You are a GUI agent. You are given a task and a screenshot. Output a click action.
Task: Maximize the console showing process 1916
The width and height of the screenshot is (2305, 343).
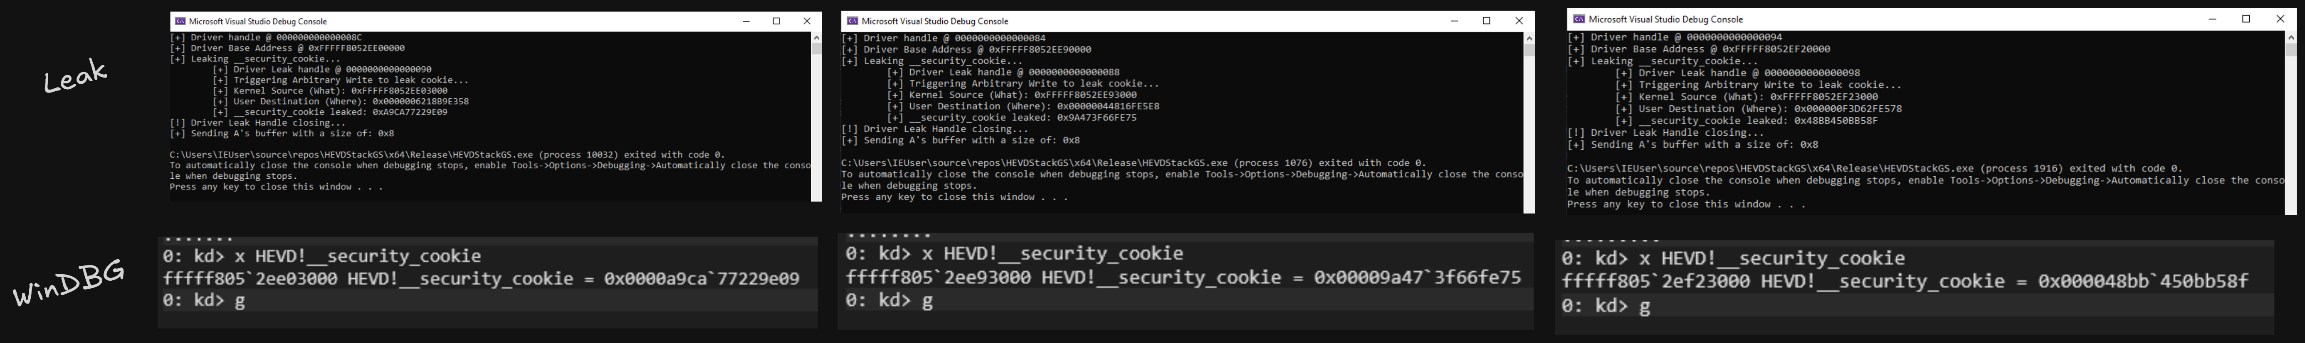coord(2245,19)
